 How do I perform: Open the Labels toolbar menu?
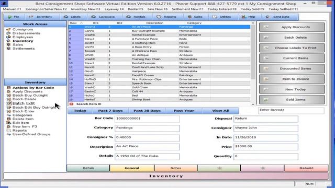tap(72, 17)
